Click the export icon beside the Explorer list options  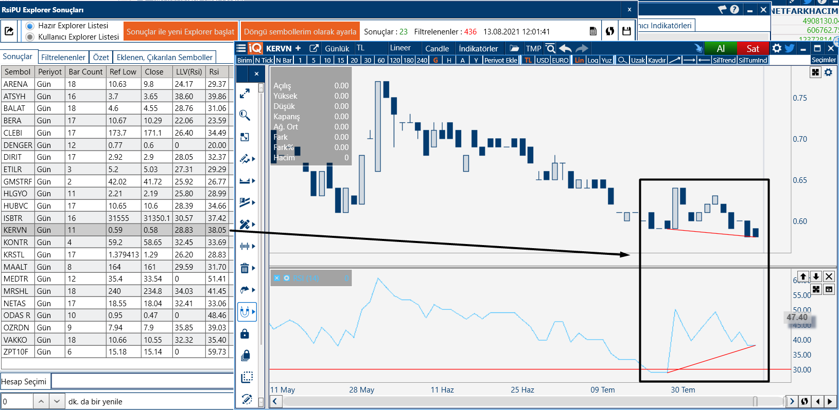[x=9, y=31]
